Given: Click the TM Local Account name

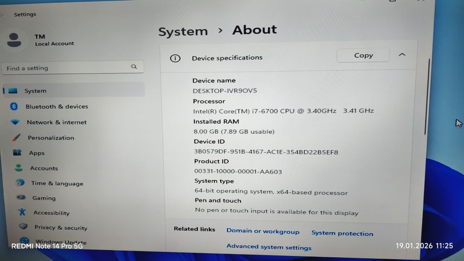Looking at the screenshot, I should [x=54, y=40].
